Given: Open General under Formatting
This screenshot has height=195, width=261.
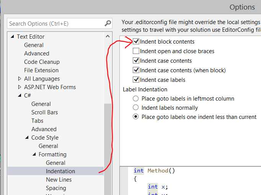Looking at the screenshot, I should click(55, 163).
